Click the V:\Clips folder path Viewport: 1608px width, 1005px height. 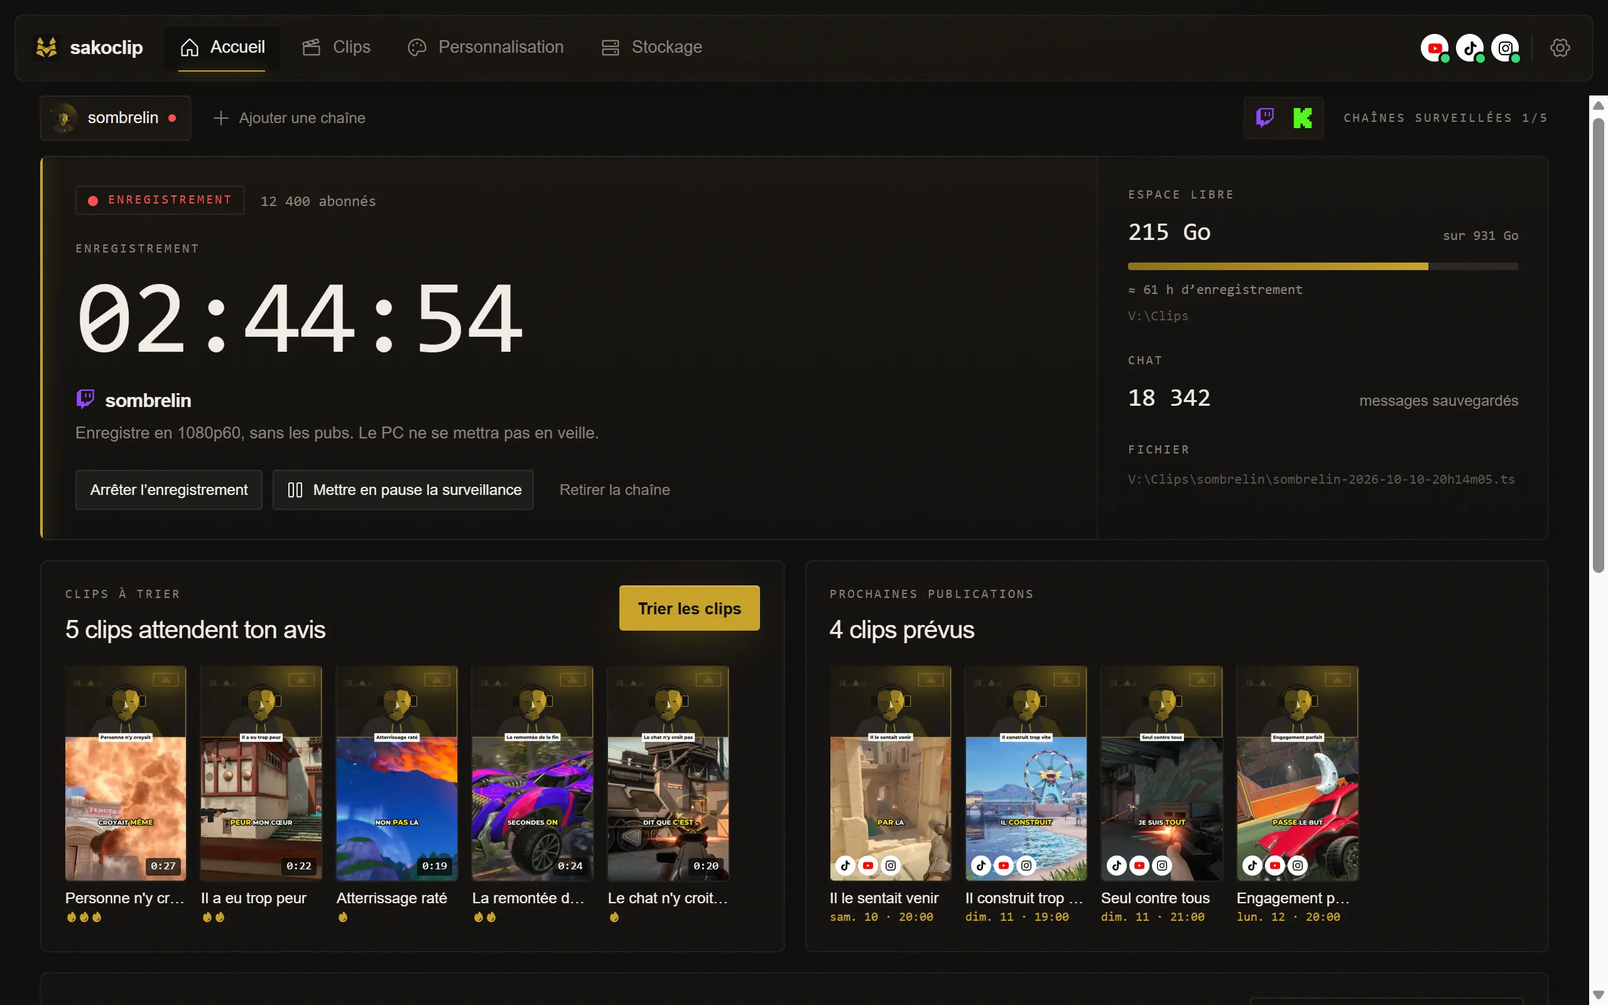(x=1158, y=316)
